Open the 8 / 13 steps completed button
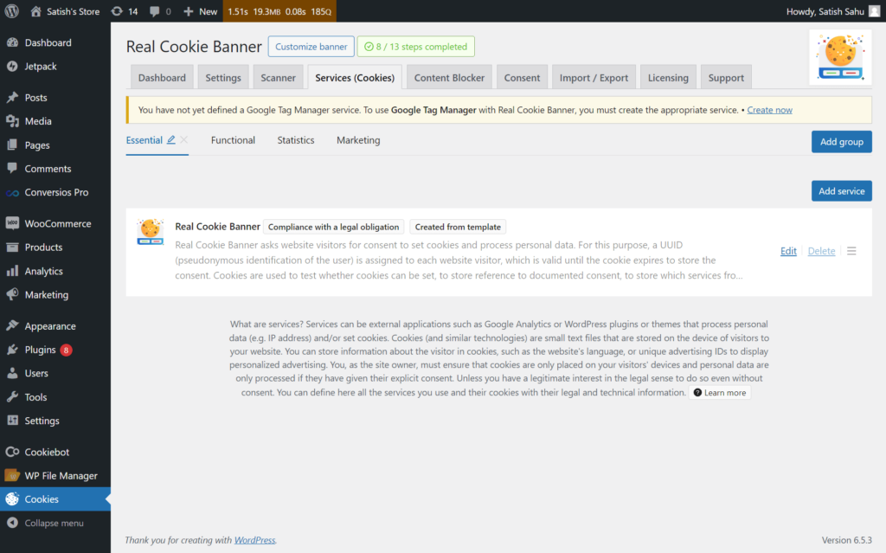This screenshot has height=553, width=886. 416,47
